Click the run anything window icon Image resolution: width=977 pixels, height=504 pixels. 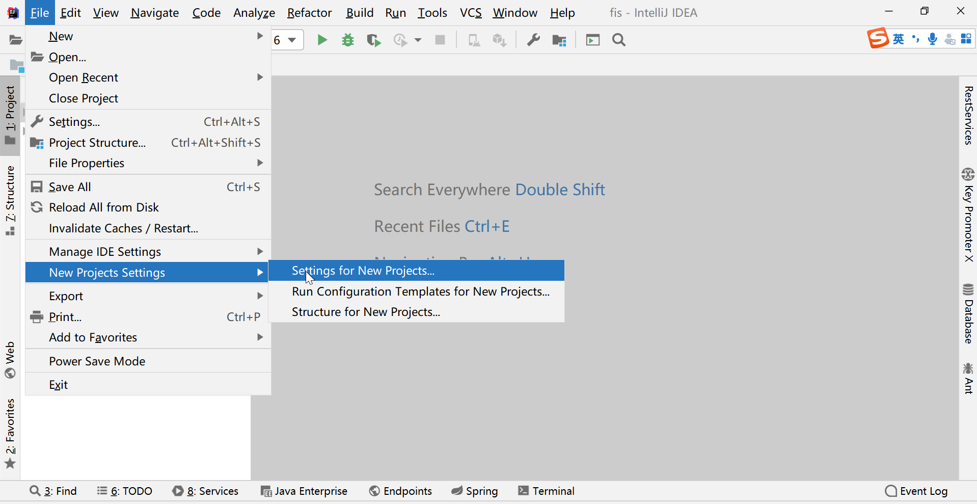point(593,40)
